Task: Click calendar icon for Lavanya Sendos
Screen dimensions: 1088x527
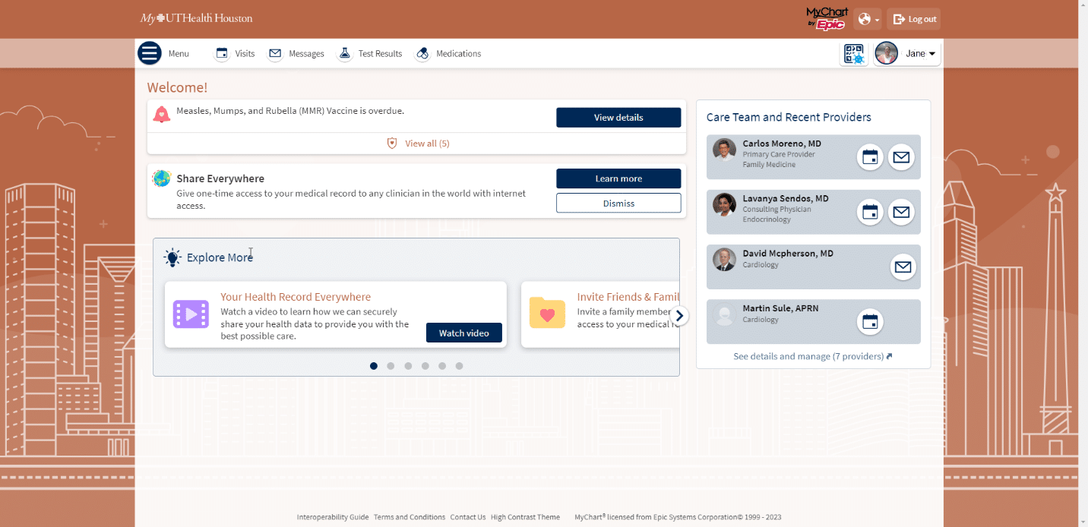Action: pos(870,212)
